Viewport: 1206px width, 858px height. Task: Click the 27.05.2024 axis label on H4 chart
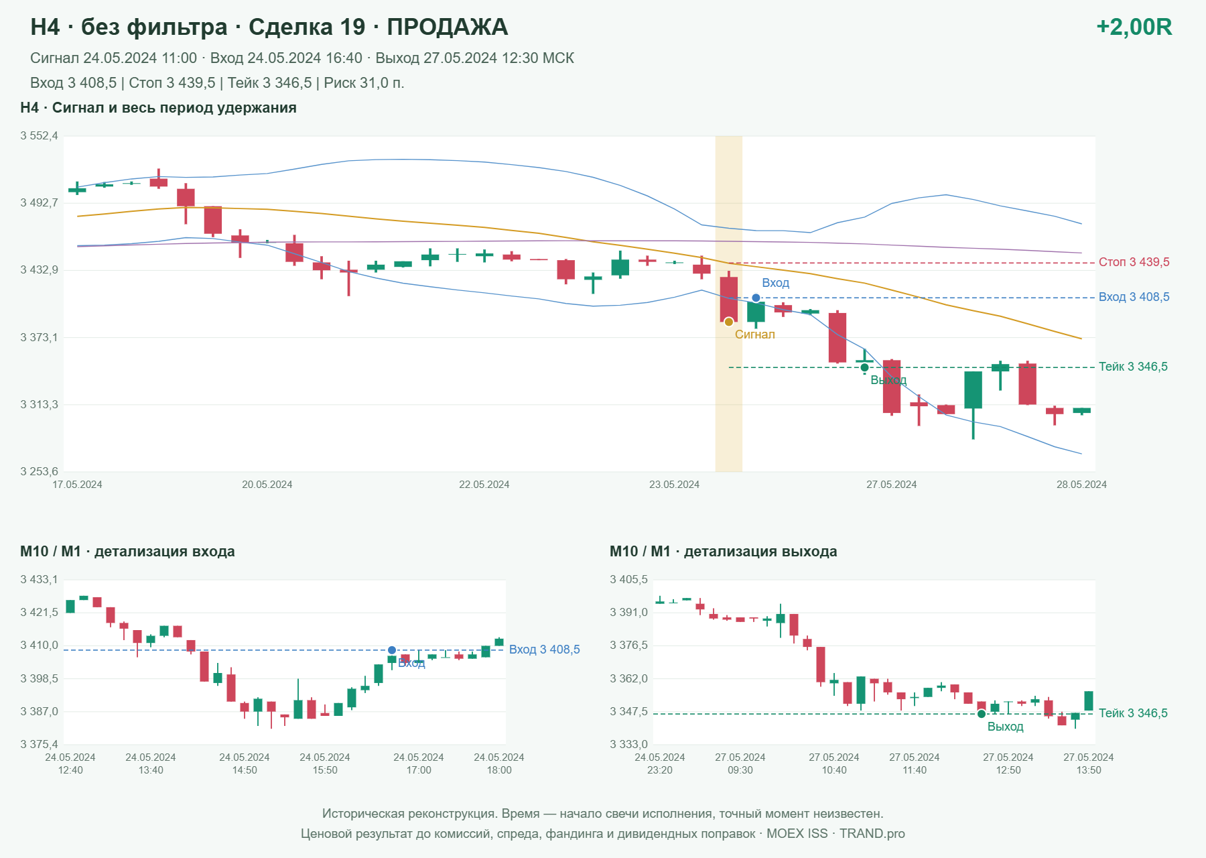coord(891,485)
